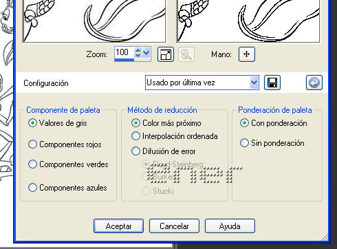The height and width of the screenshot is (249, 337).
Task: Choose Interpolación ordenada reduction method
Action: (175, 136)
